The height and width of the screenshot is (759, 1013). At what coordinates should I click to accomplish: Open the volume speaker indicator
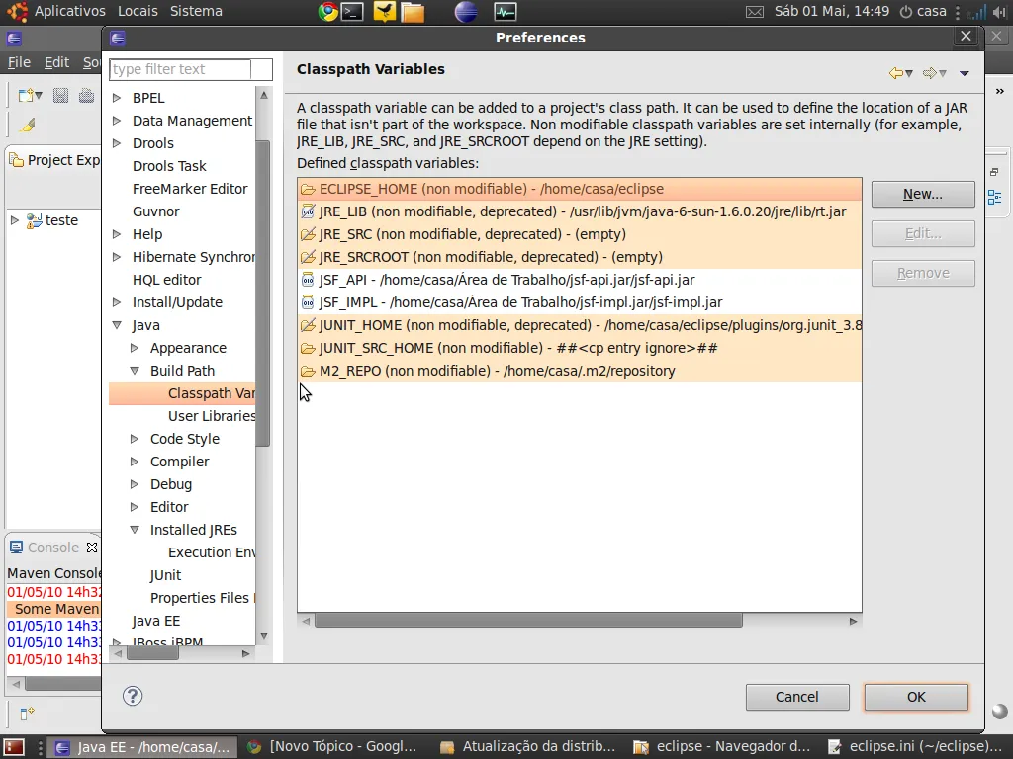coord(999,12)
